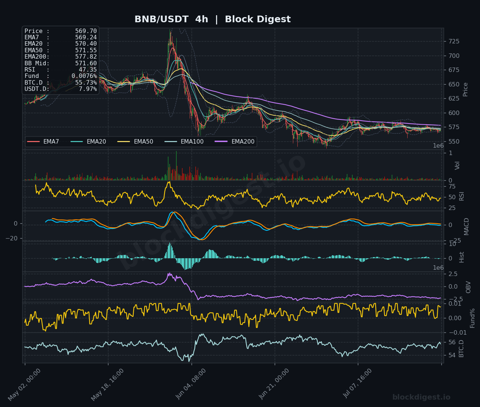Select the EMA20 570.40 stat line
This screenshot has width=480, height=407.
(61, 44)
